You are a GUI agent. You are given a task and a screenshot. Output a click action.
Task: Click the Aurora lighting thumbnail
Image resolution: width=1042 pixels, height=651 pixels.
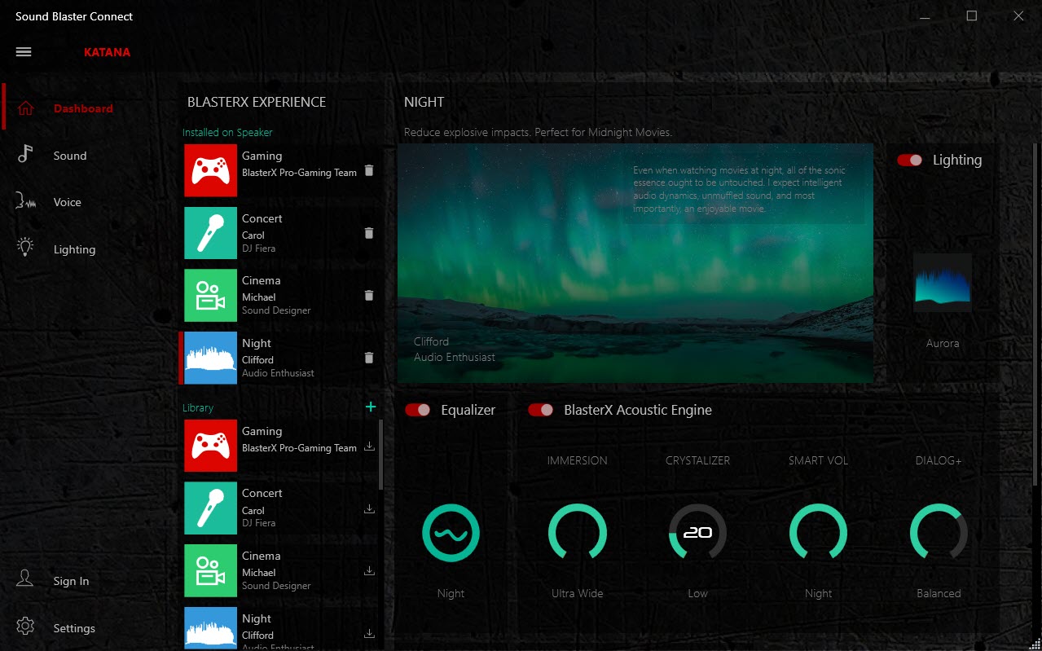click(943, 282)
